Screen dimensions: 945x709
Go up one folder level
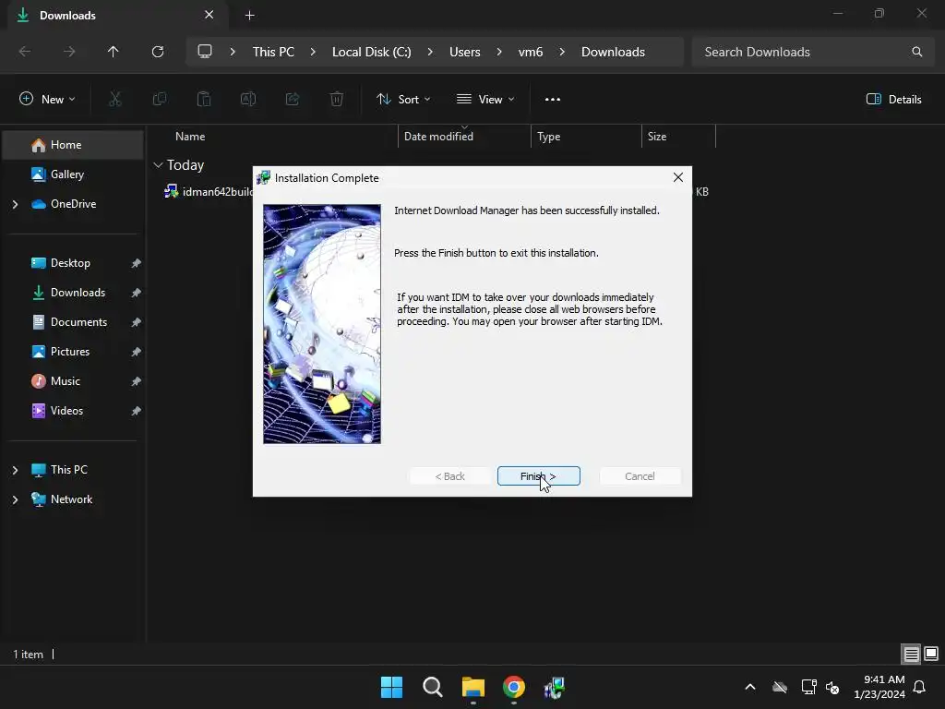[x=114, y=52]
